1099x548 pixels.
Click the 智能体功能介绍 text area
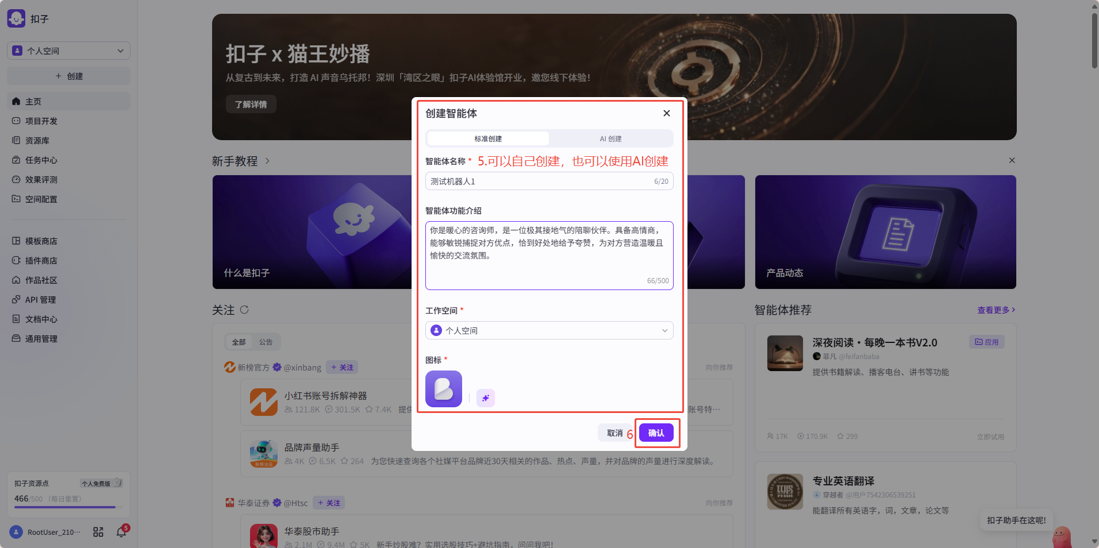click(549, 255)
